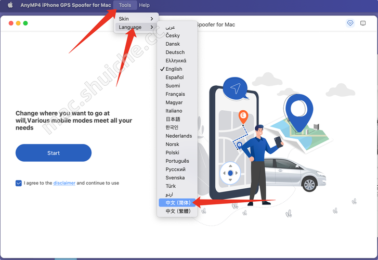The width and height of the screenshot is (378, 260).
Task: Minimize window with yellow button
Action: (18, 23)
